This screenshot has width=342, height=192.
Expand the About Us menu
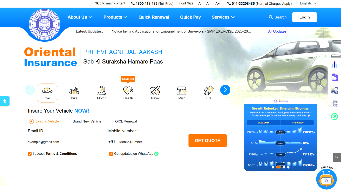tap(80, 17)
